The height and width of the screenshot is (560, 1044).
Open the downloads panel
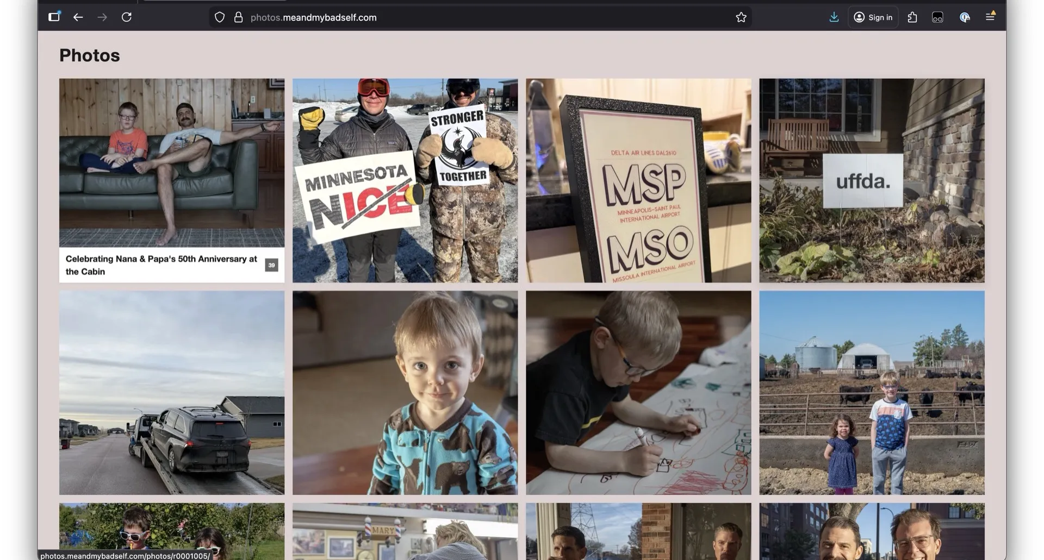[x=834, y=17]
